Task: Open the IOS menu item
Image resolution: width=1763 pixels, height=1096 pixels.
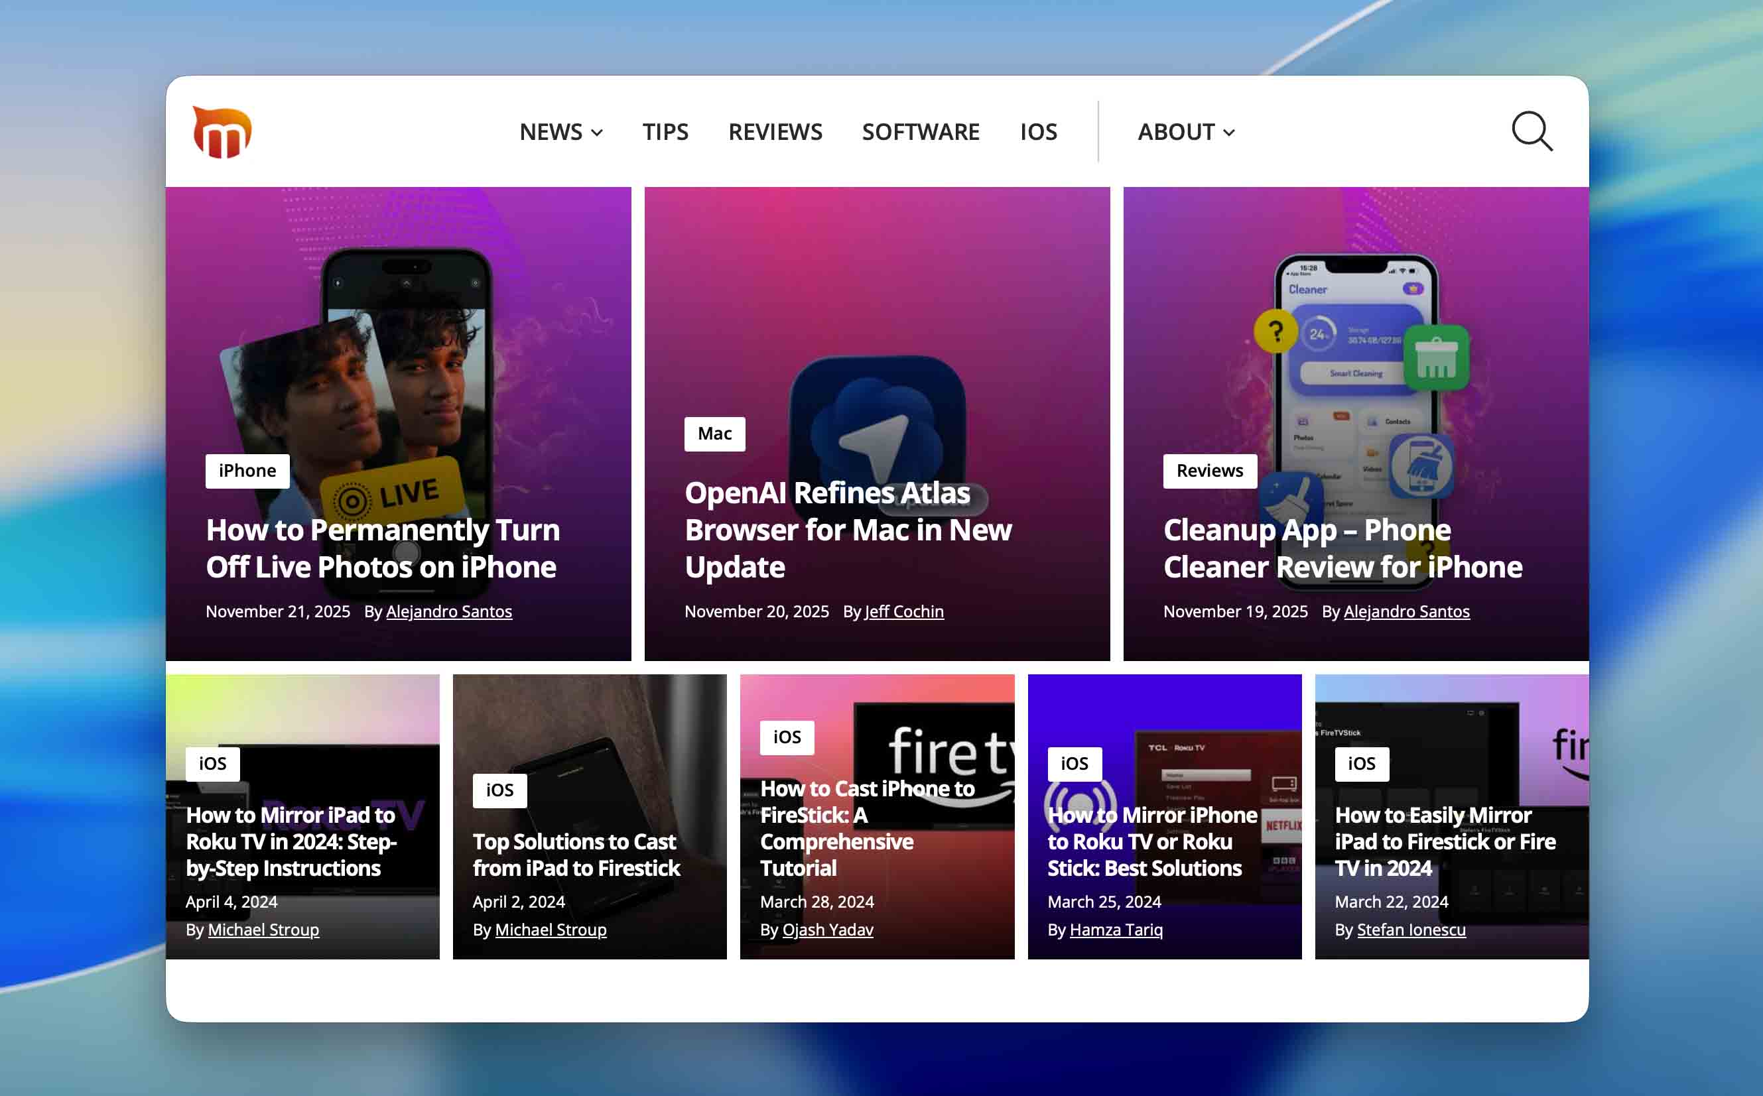Action: point(1038,132)
